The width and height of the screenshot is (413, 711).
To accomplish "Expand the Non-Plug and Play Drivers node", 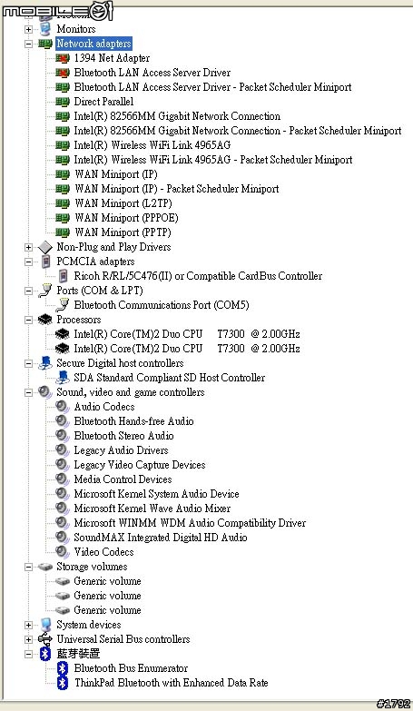I will tap(28, 247).
